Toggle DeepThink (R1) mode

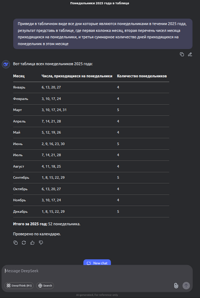[x=19, y=285]
